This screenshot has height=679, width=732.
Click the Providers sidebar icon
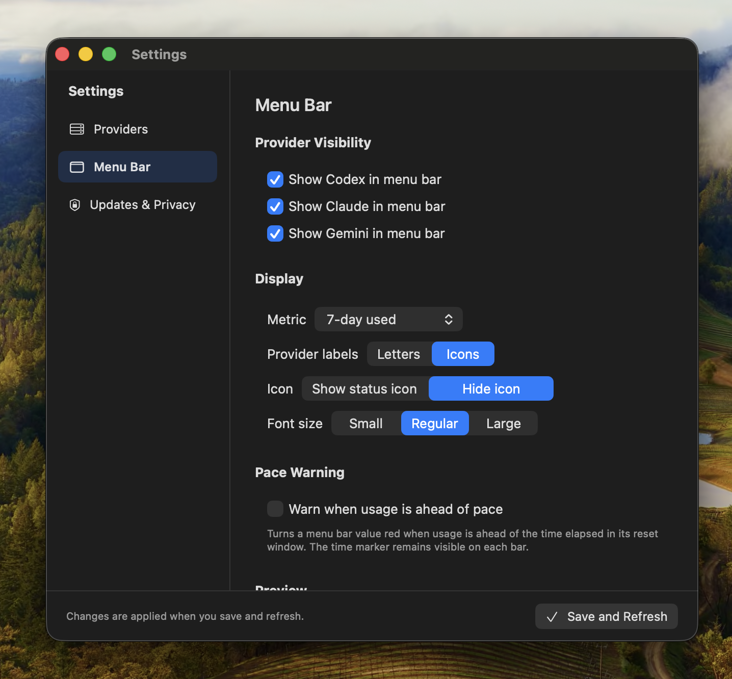[77, 129]
